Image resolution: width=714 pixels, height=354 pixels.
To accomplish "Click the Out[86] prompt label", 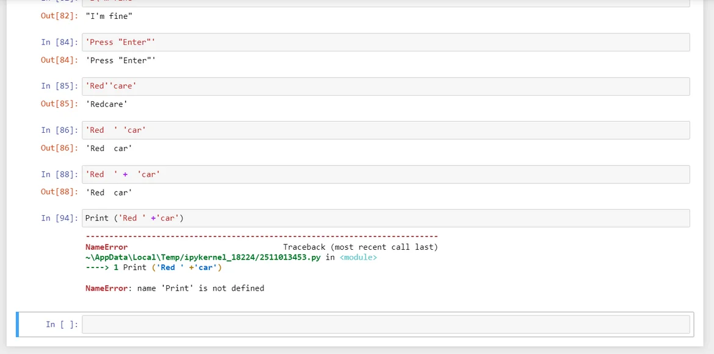I will [x=59, y=148].
